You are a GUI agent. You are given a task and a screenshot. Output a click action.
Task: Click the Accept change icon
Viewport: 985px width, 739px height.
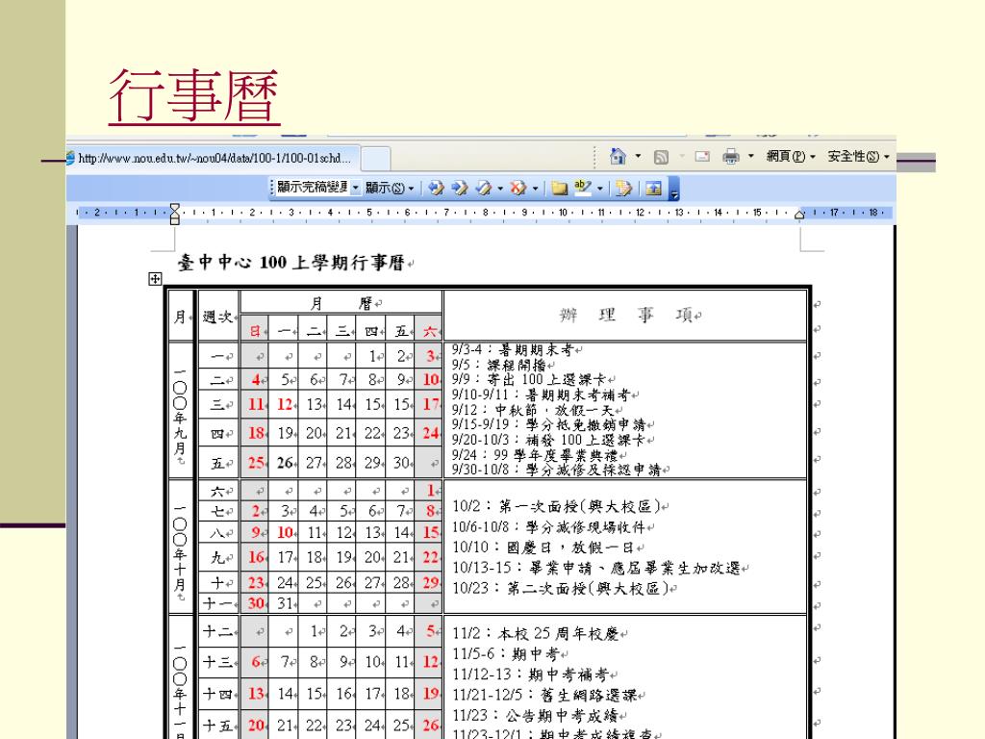tap(483, 188)
